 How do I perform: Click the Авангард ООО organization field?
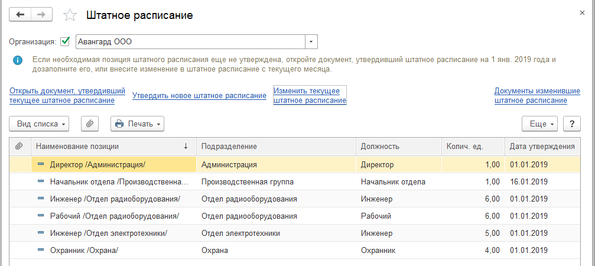click(190, 42)
